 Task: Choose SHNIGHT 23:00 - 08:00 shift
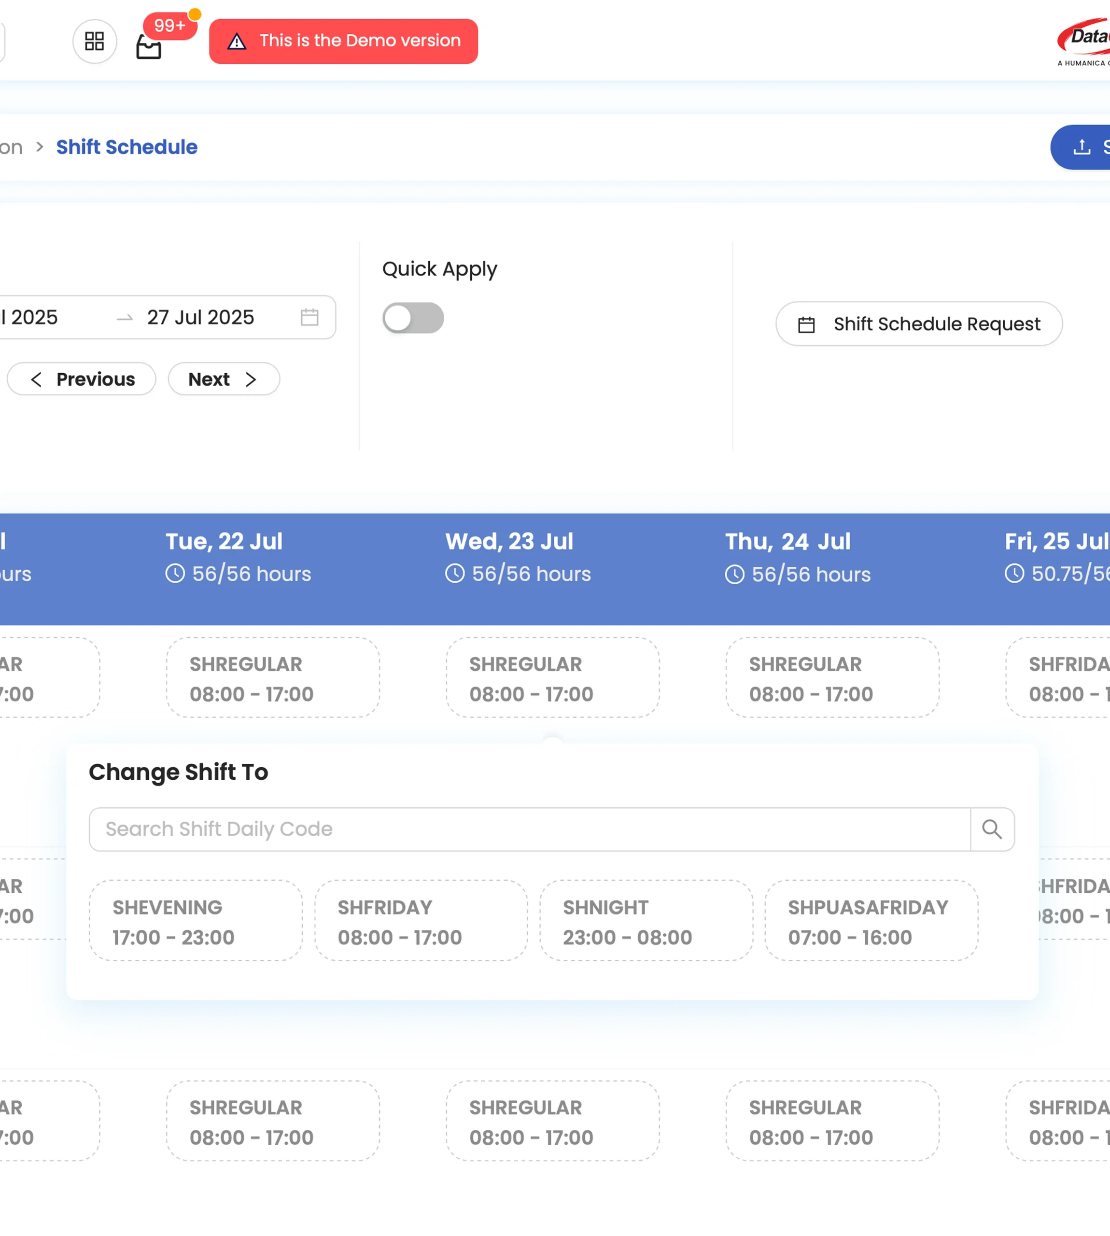coord(646,921)
